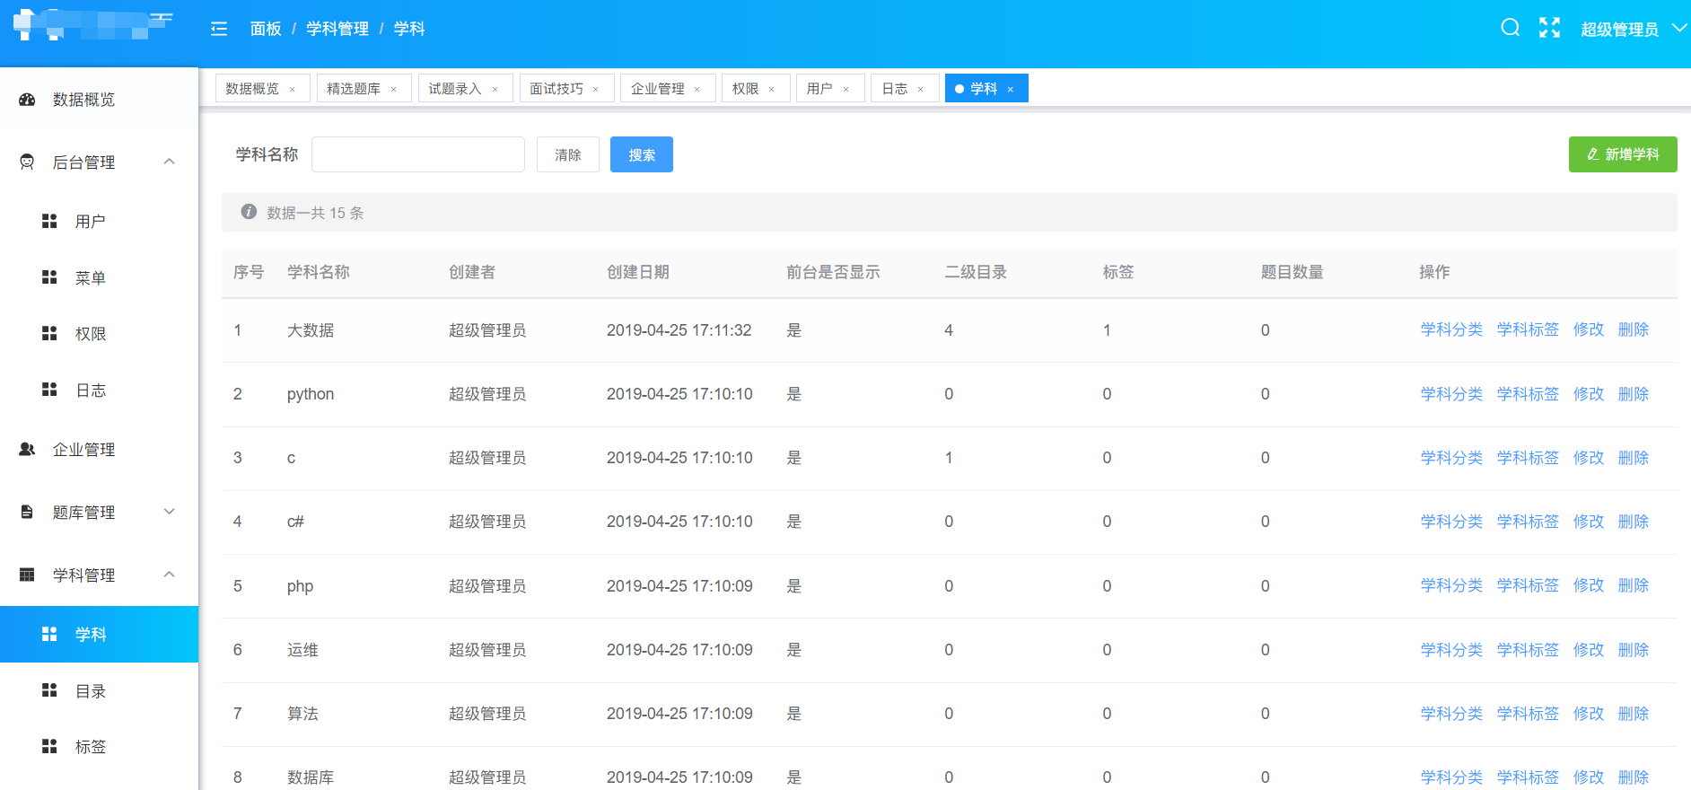Click the 标签 grid icon in sidebar
Image resolution: width=1691 pixels, height=790 pixels.
(49, 746)
